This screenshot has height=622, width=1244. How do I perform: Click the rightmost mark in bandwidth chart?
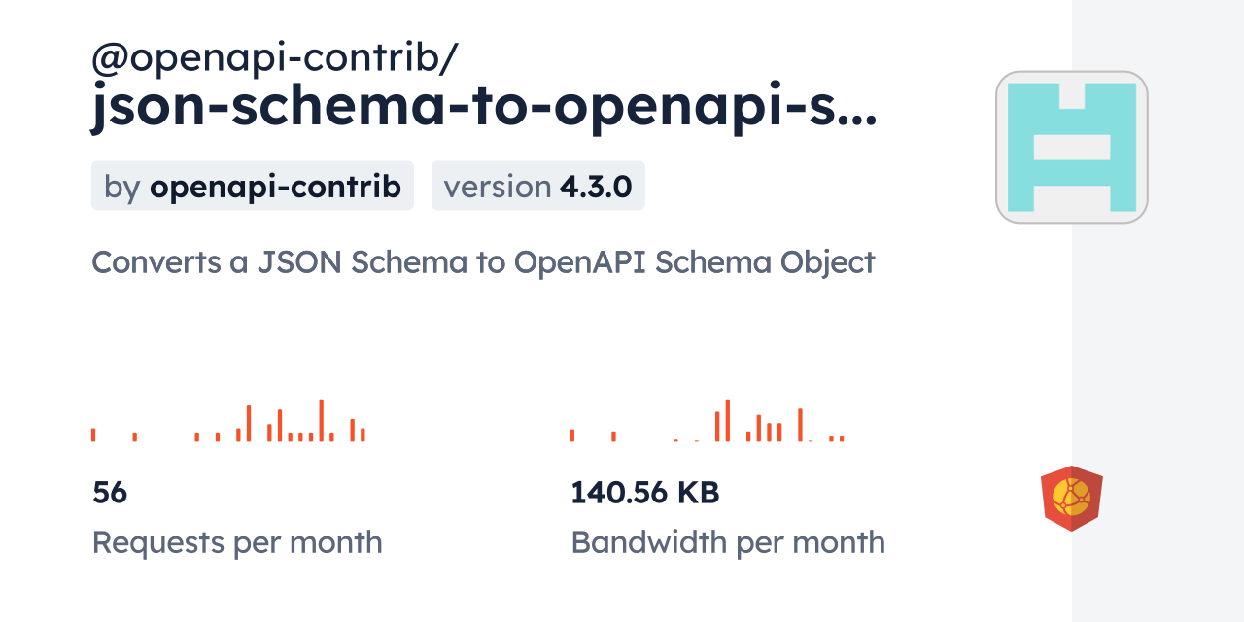842,439
